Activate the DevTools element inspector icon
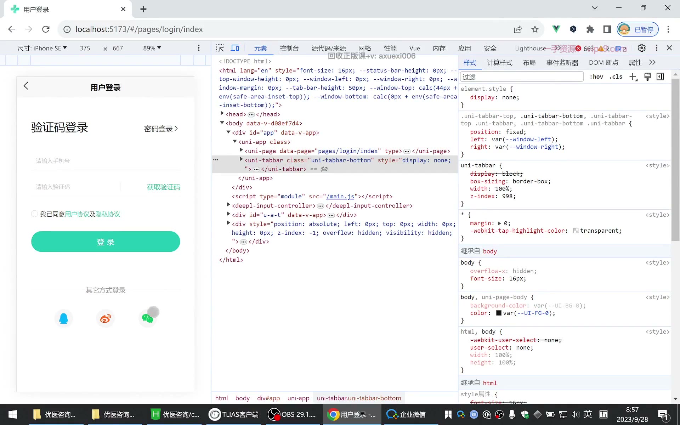Viewport: 680px width, 425px height. pos(220,48)
